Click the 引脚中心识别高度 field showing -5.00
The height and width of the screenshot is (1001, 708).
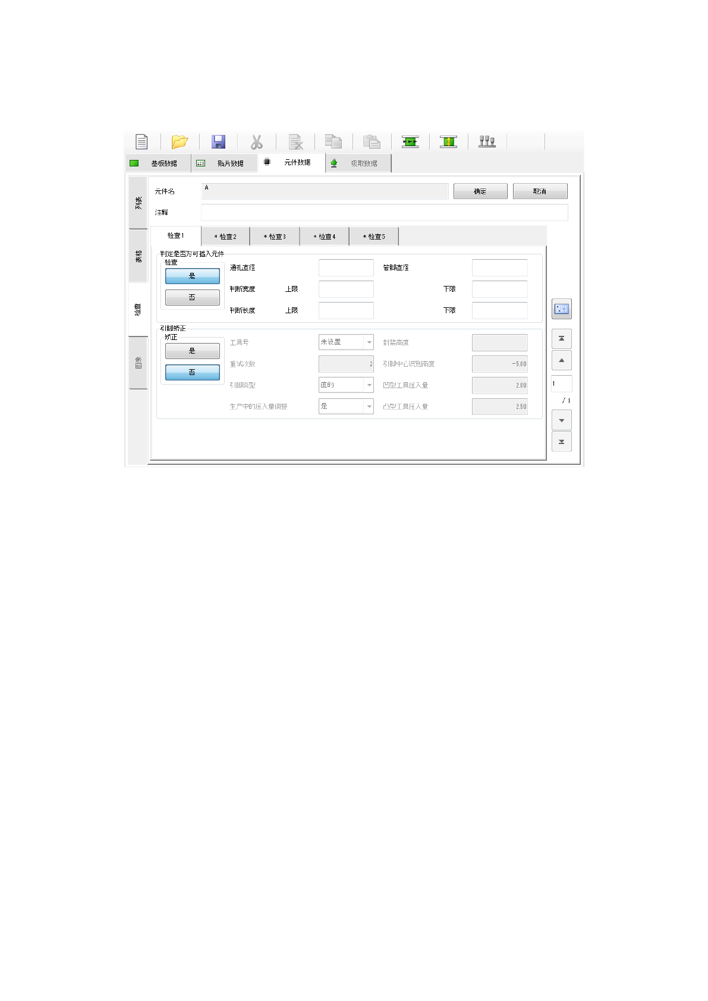(500, 364)
